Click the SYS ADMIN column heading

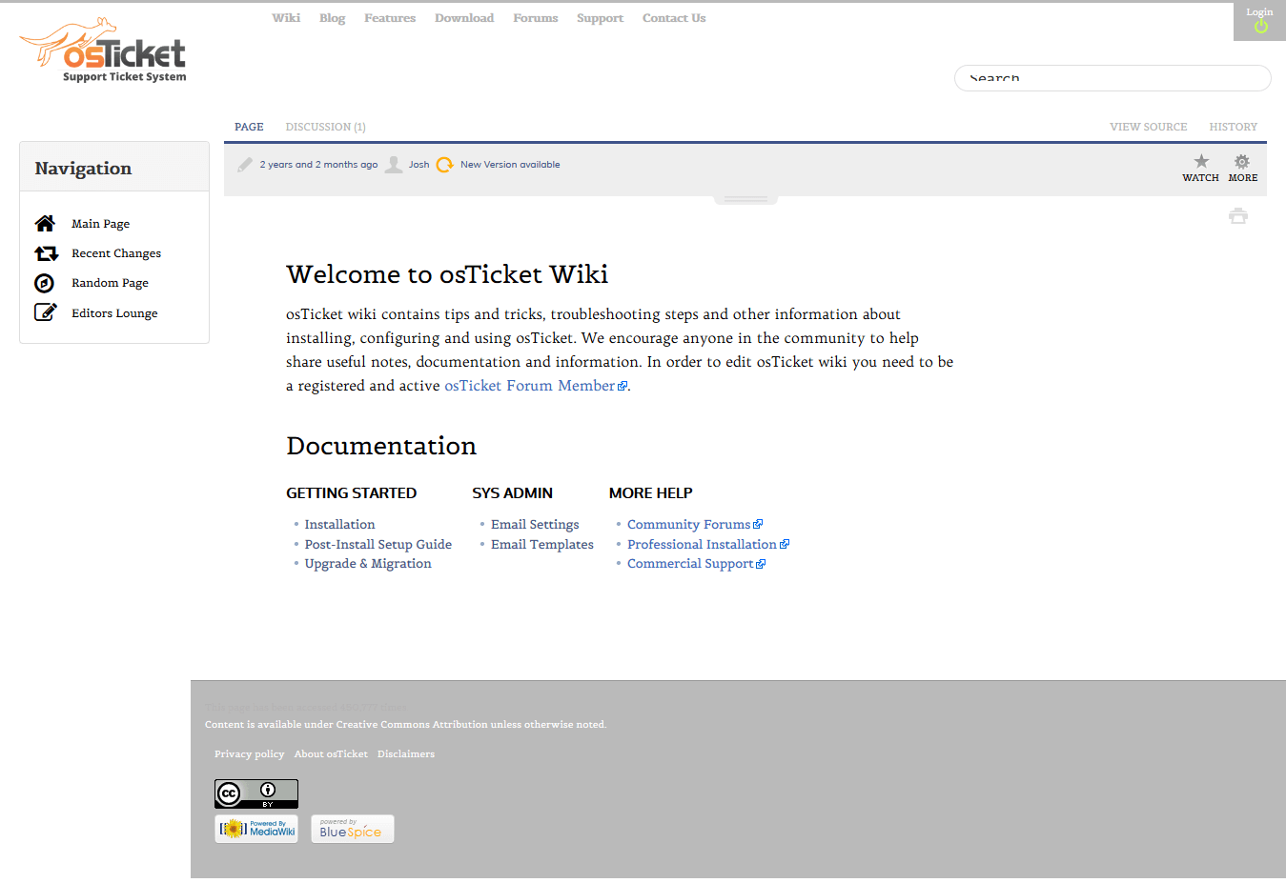pyautogui.click(x=512, y=493)
